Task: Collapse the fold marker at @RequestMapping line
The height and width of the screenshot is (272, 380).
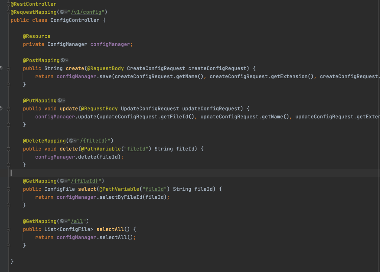Action: click(8, 12)
